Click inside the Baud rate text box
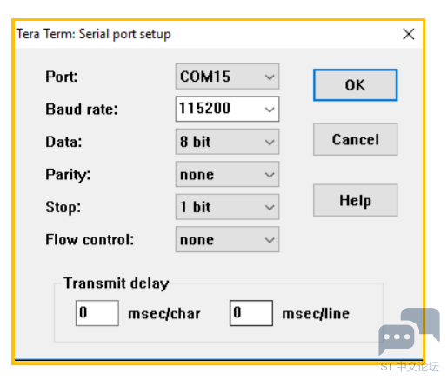Image resolution: width=447 pixels, height=380 pixels. coord(219,109)
